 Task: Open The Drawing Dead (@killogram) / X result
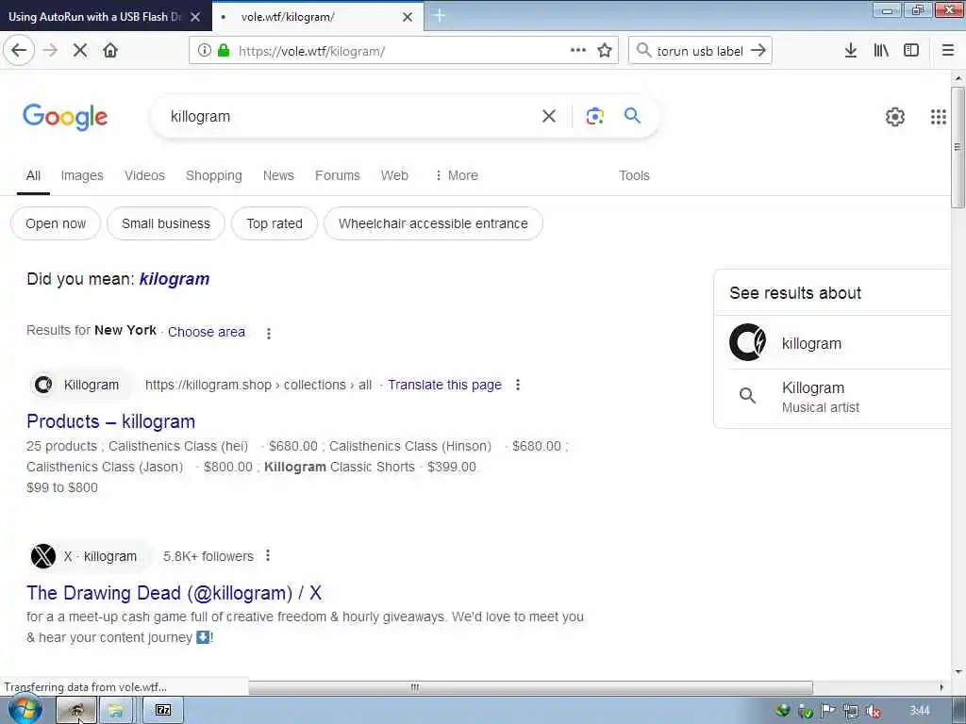174,593
